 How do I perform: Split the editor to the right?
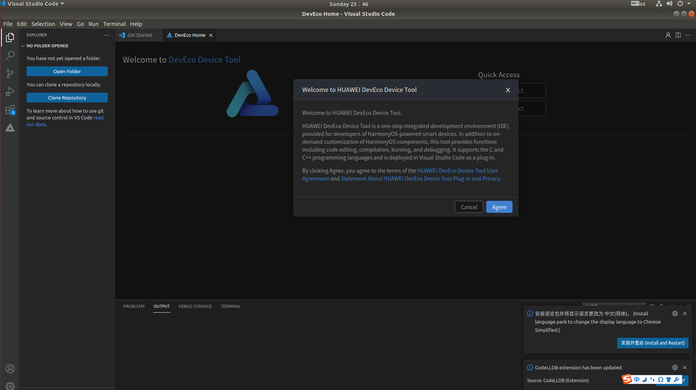(x=678, y=35)
